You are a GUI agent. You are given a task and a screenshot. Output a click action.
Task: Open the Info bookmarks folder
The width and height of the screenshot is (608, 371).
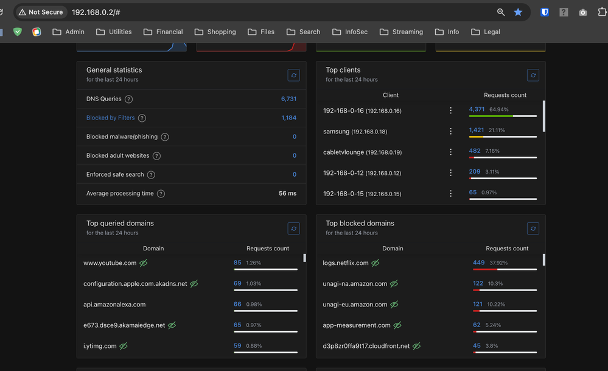tap(447, 32)
